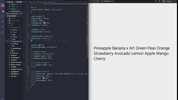Collapse the src folder
This screenshot has height=100, width=178.
[x=12, y=25]
